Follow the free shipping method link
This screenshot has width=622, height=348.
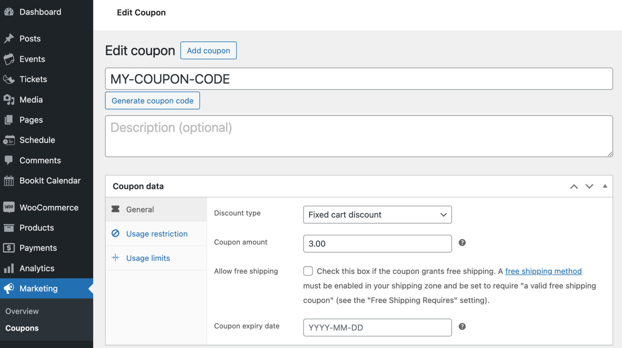point(543,271)
